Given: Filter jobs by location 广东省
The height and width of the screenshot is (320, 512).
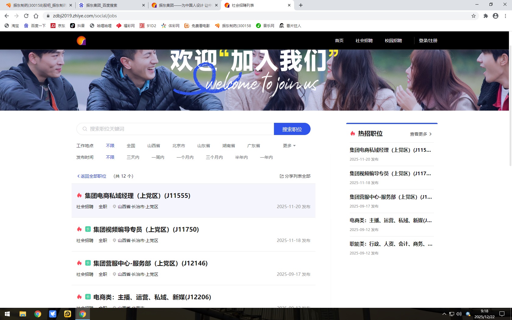Looking at the screenshot, I should tap(254, 146).
